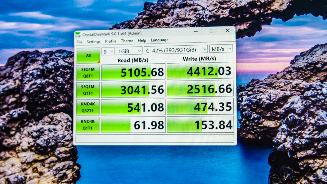Click the RND4K Q32T1 write result 474.35
This screenshot has height=184, width=327.
pyautogui.click(x=200, y=106)
